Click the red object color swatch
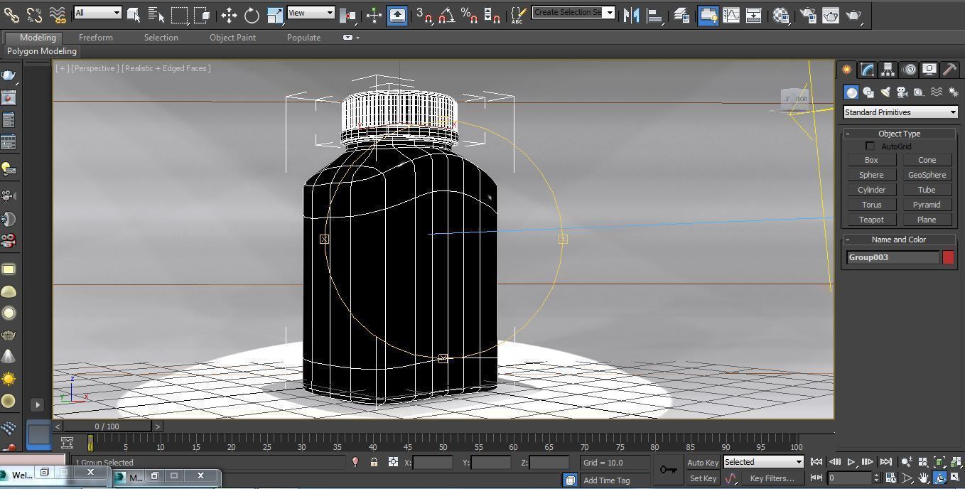This screenshot has height=489, width=965. [948, 257]
